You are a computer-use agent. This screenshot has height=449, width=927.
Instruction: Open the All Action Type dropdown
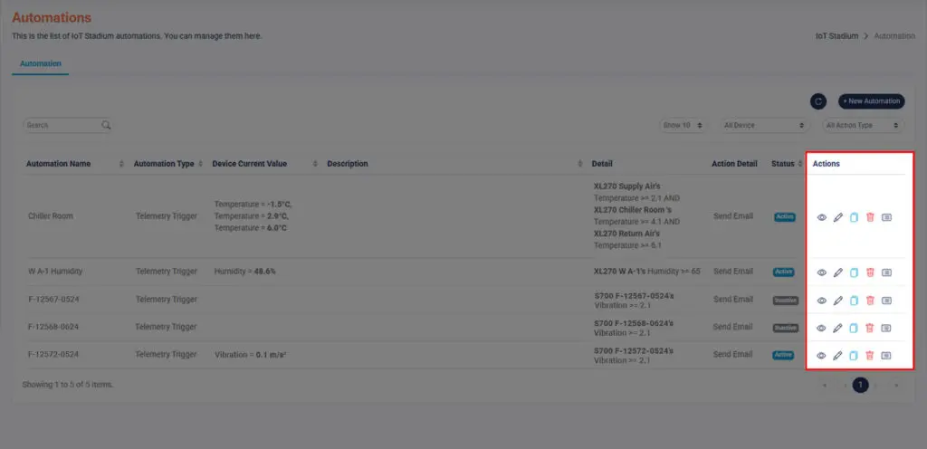863,125
